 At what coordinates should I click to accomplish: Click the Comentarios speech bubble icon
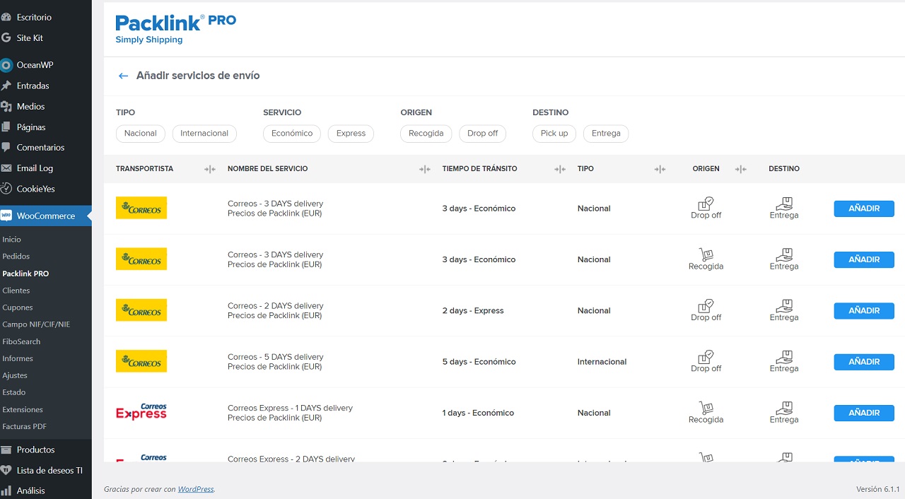pos(6,148)
